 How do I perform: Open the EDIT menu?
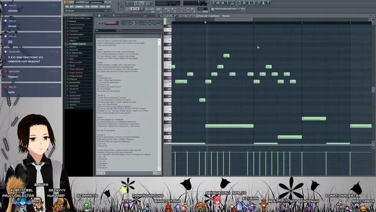point(72,6)
